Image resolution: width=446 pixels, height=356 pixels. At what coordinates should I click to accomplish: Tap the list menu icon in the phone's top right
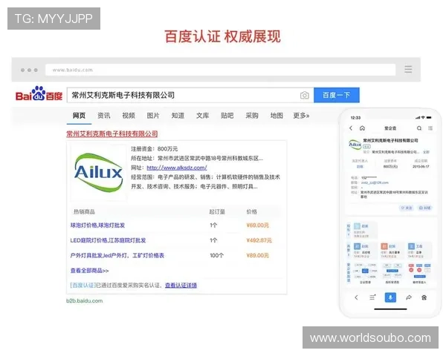[x=430, y=128]
